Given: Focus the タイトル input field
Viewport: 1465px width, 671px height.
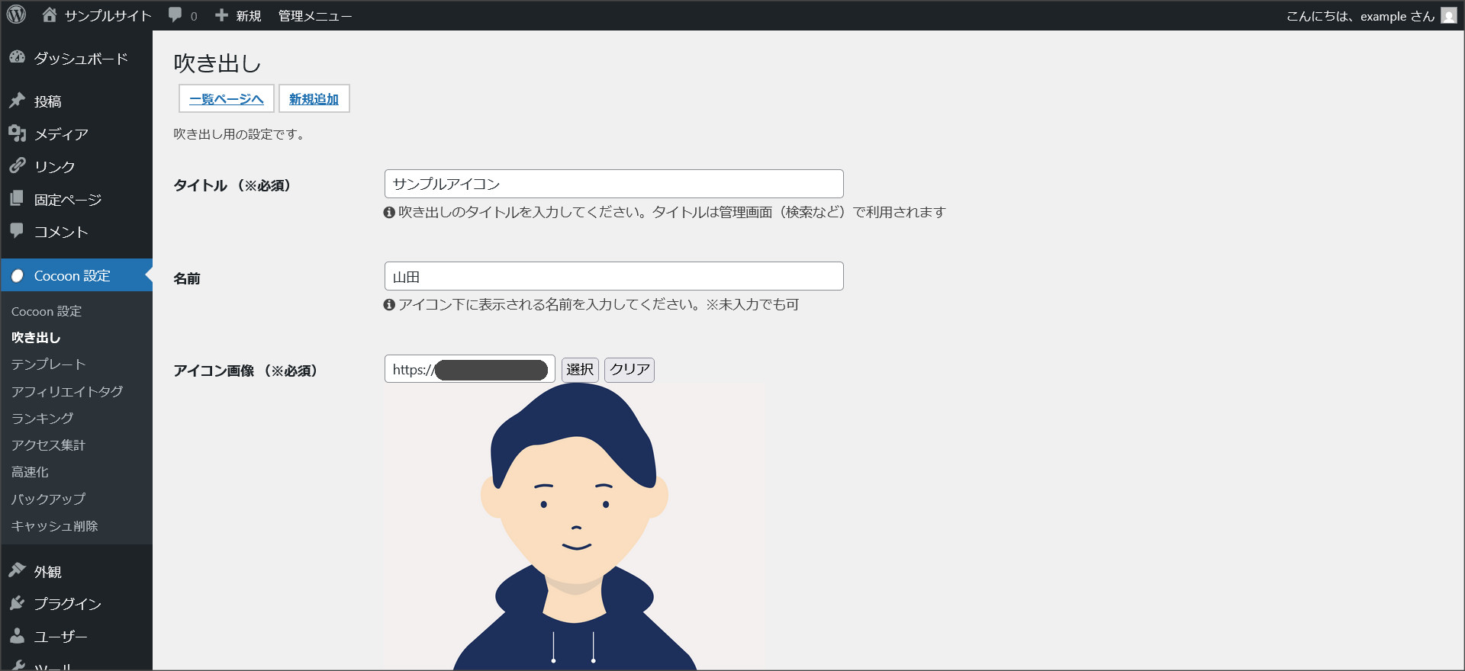Looking at the screenshot, I should click(x=614, y=184).
